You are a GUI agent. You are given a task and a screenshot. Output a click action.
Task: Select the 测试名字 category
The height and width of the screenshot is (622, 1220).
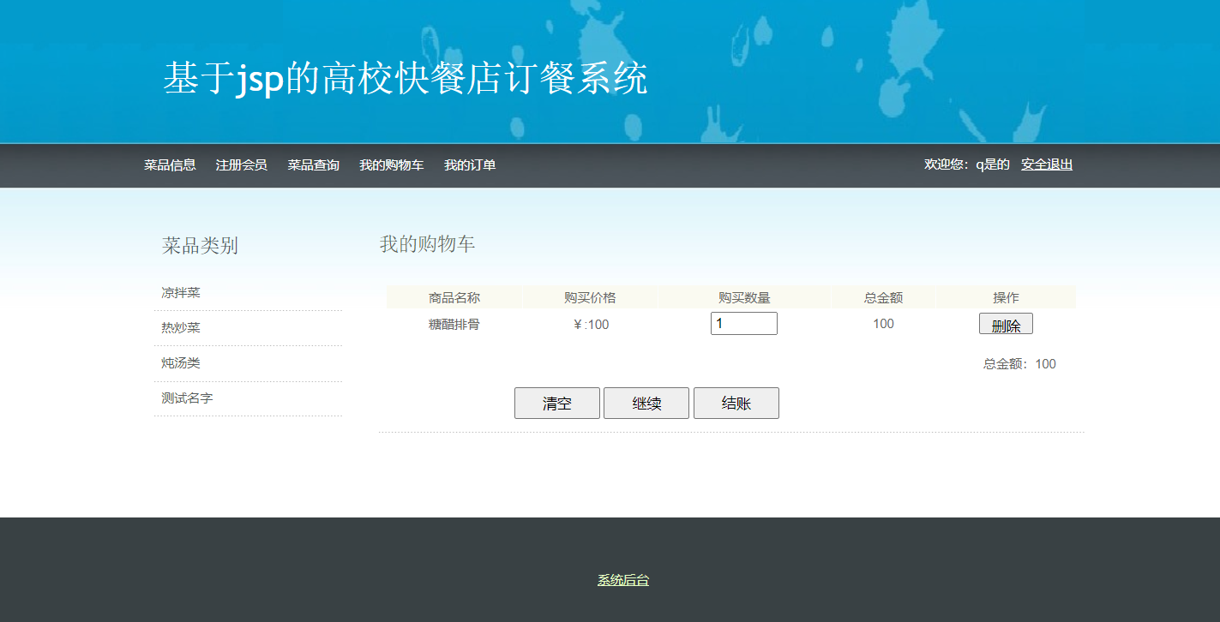[187, 398]
